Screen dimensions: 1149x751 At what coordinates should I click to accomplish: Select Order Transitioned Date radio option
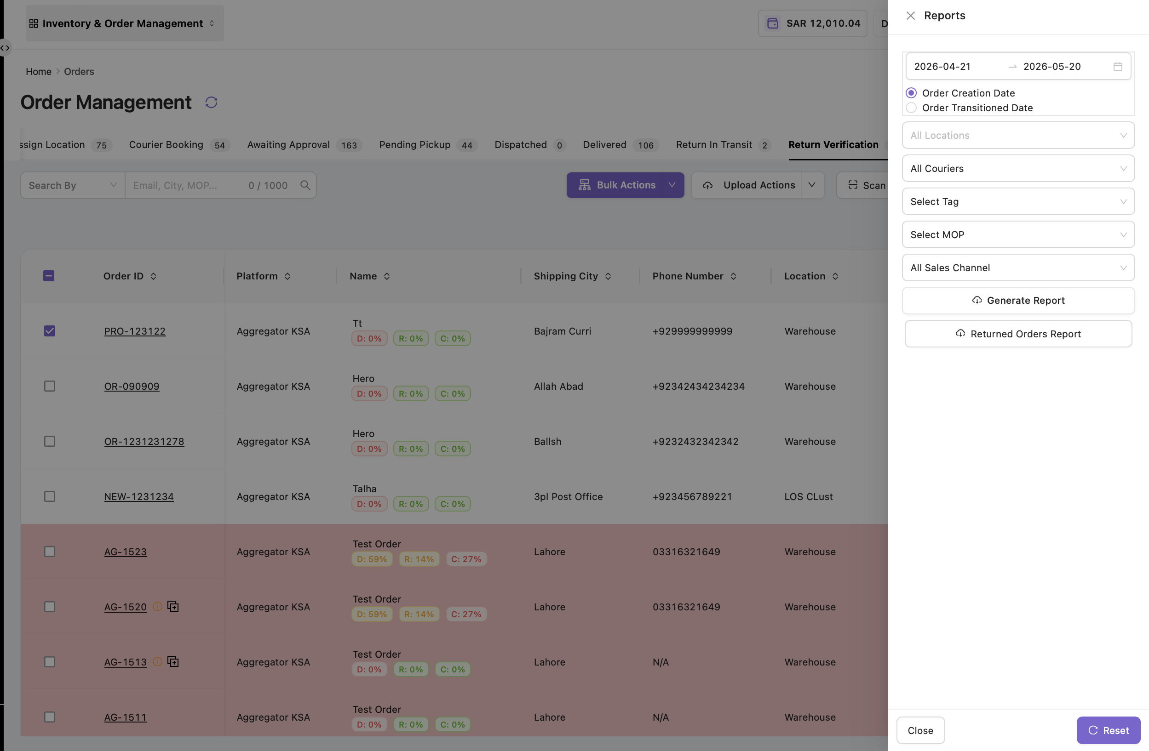pyautogui.click(x=911, y=108)
